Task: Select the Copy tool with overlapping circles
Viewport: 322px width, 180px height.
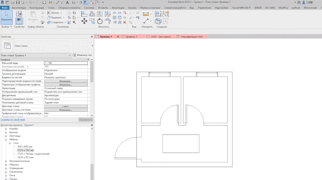Action: [92, 21]
